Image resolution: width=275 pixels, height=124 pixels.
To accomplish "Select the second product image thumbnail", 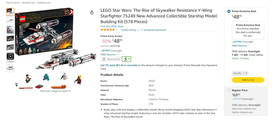I will [x=10, y=21].
